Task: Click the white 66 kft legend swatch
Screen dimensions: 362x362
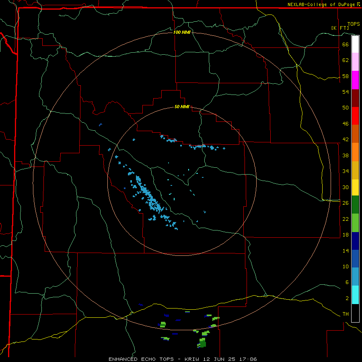Action: pyautogui.click(x=355, y=44)
